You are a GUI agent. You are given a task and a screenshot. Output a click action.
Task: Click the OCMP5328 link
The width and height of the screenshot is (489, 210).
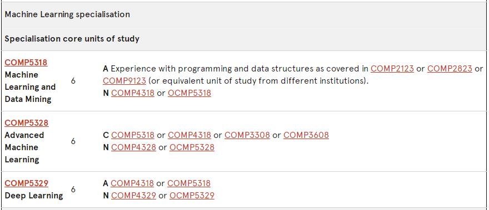pos(192,147)
